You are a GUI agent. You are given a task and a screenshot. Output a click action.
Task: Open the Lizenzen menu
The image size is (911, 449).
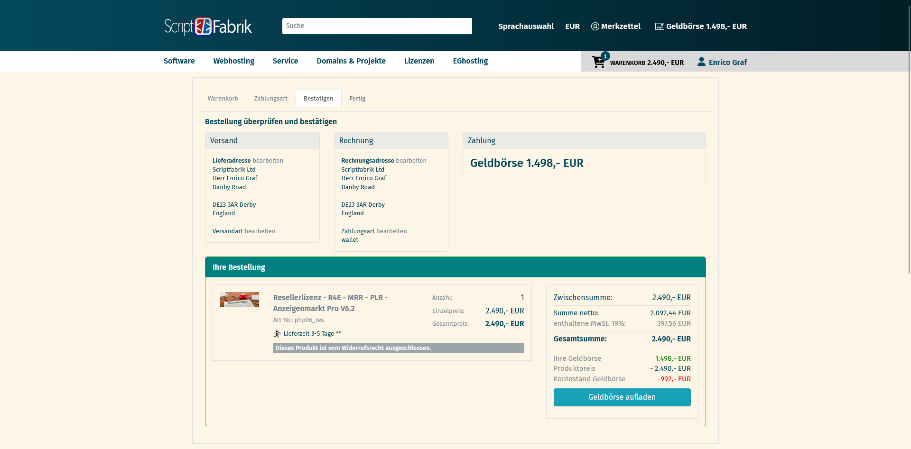pos(419,61)
